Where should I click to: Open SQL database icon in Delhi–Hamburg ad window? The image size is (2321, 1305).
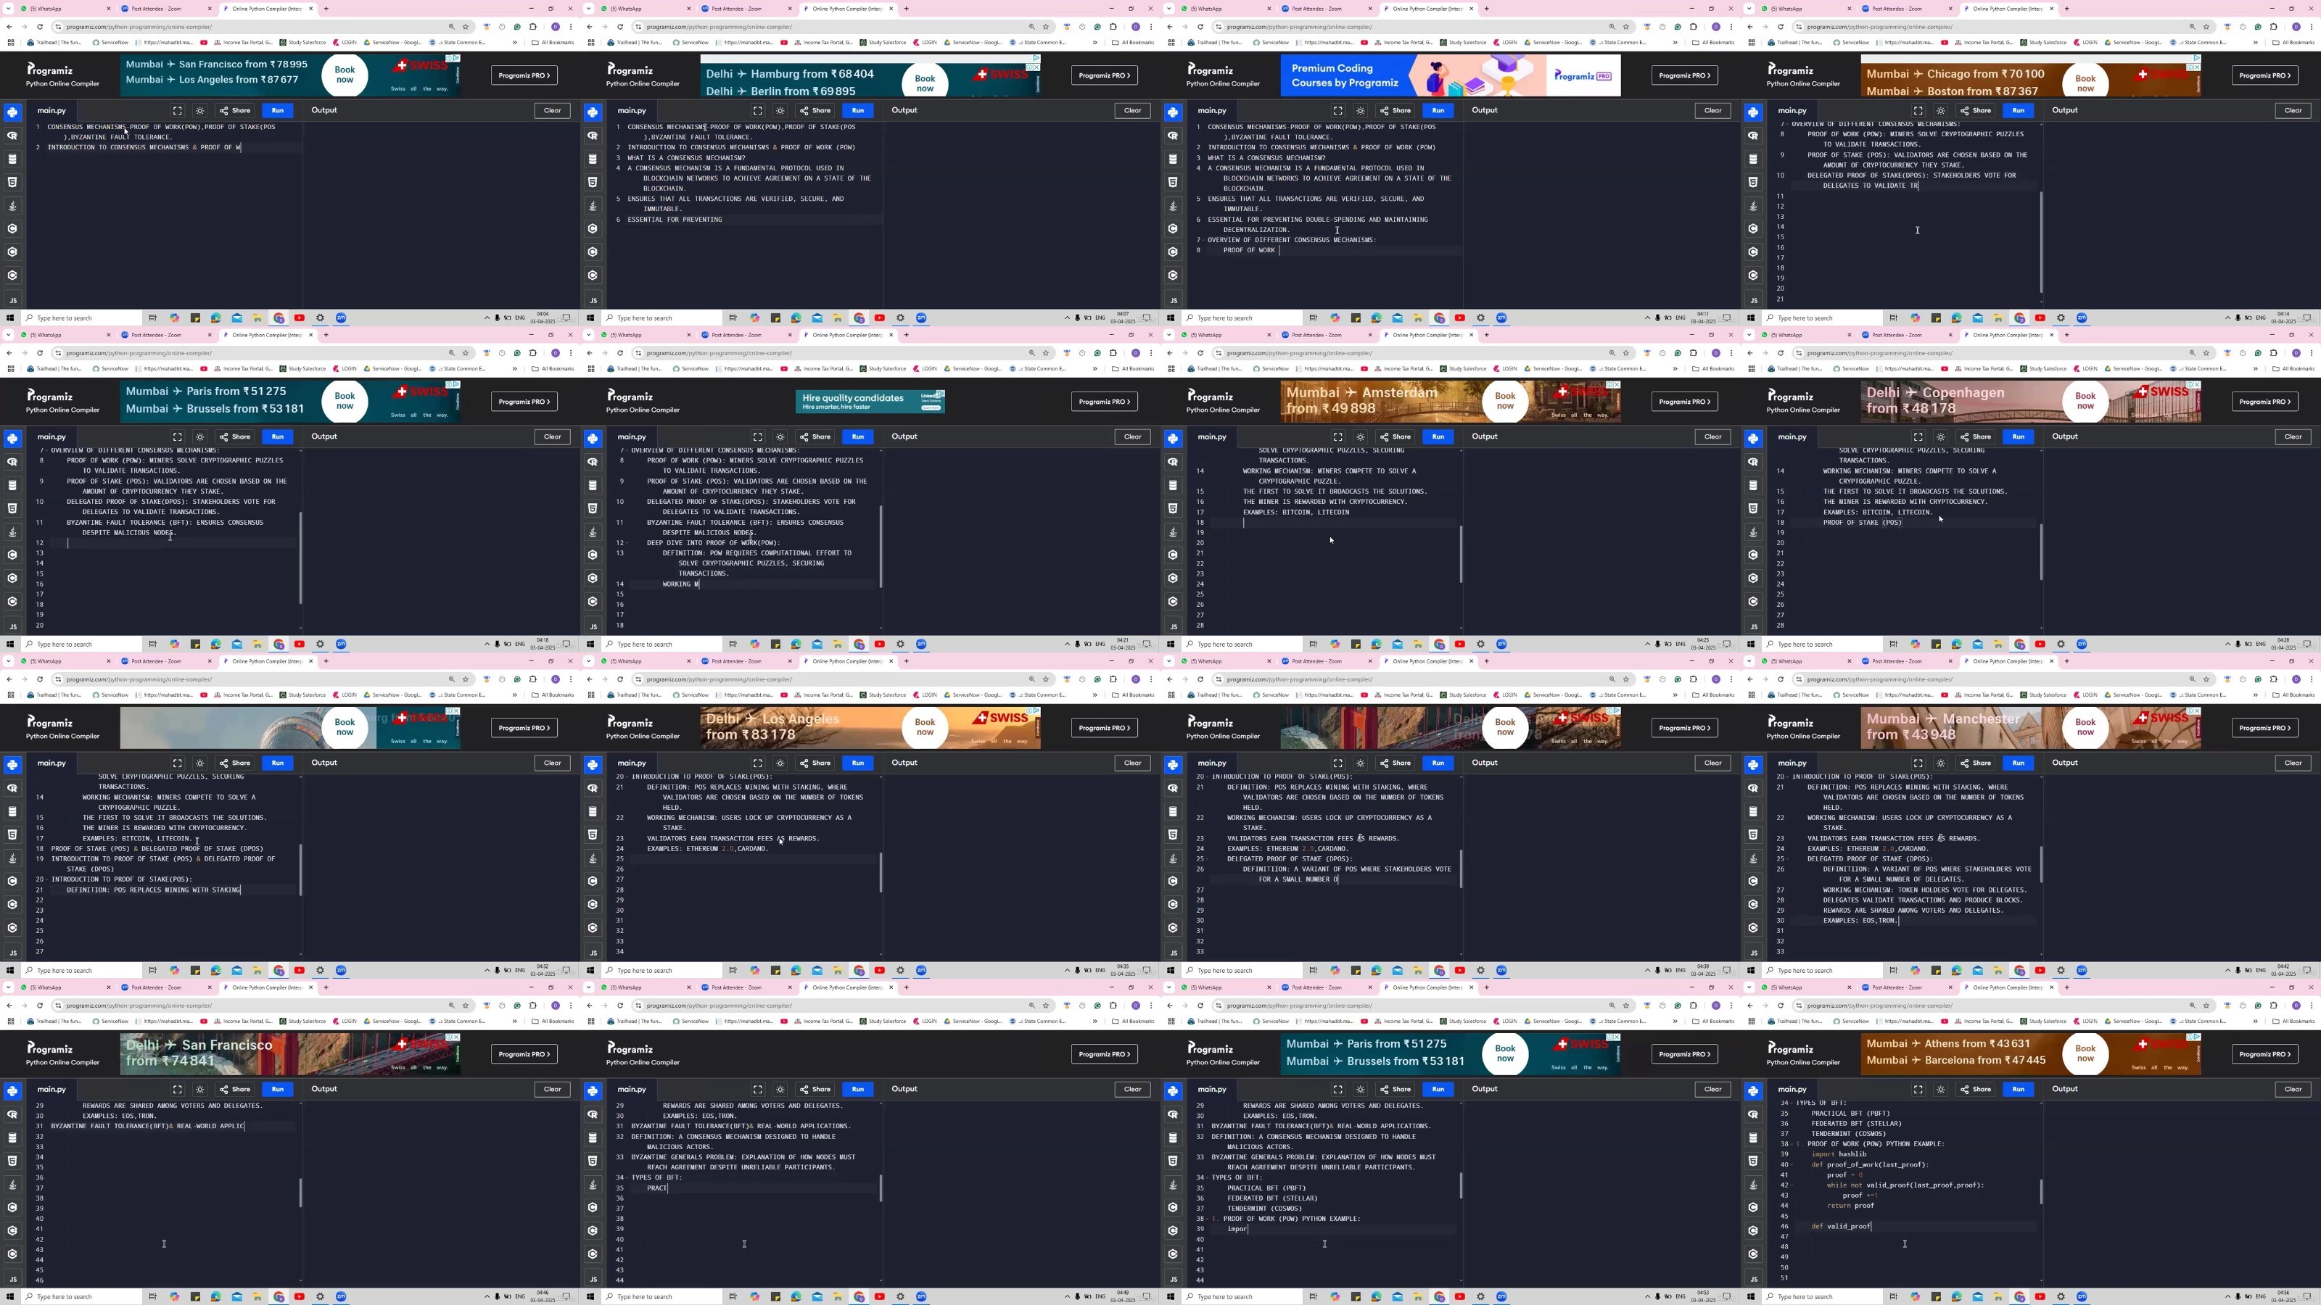[593, 159]
